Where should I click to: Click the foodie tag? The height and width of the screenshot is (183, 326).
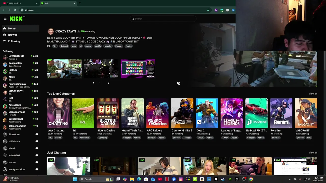129,46
